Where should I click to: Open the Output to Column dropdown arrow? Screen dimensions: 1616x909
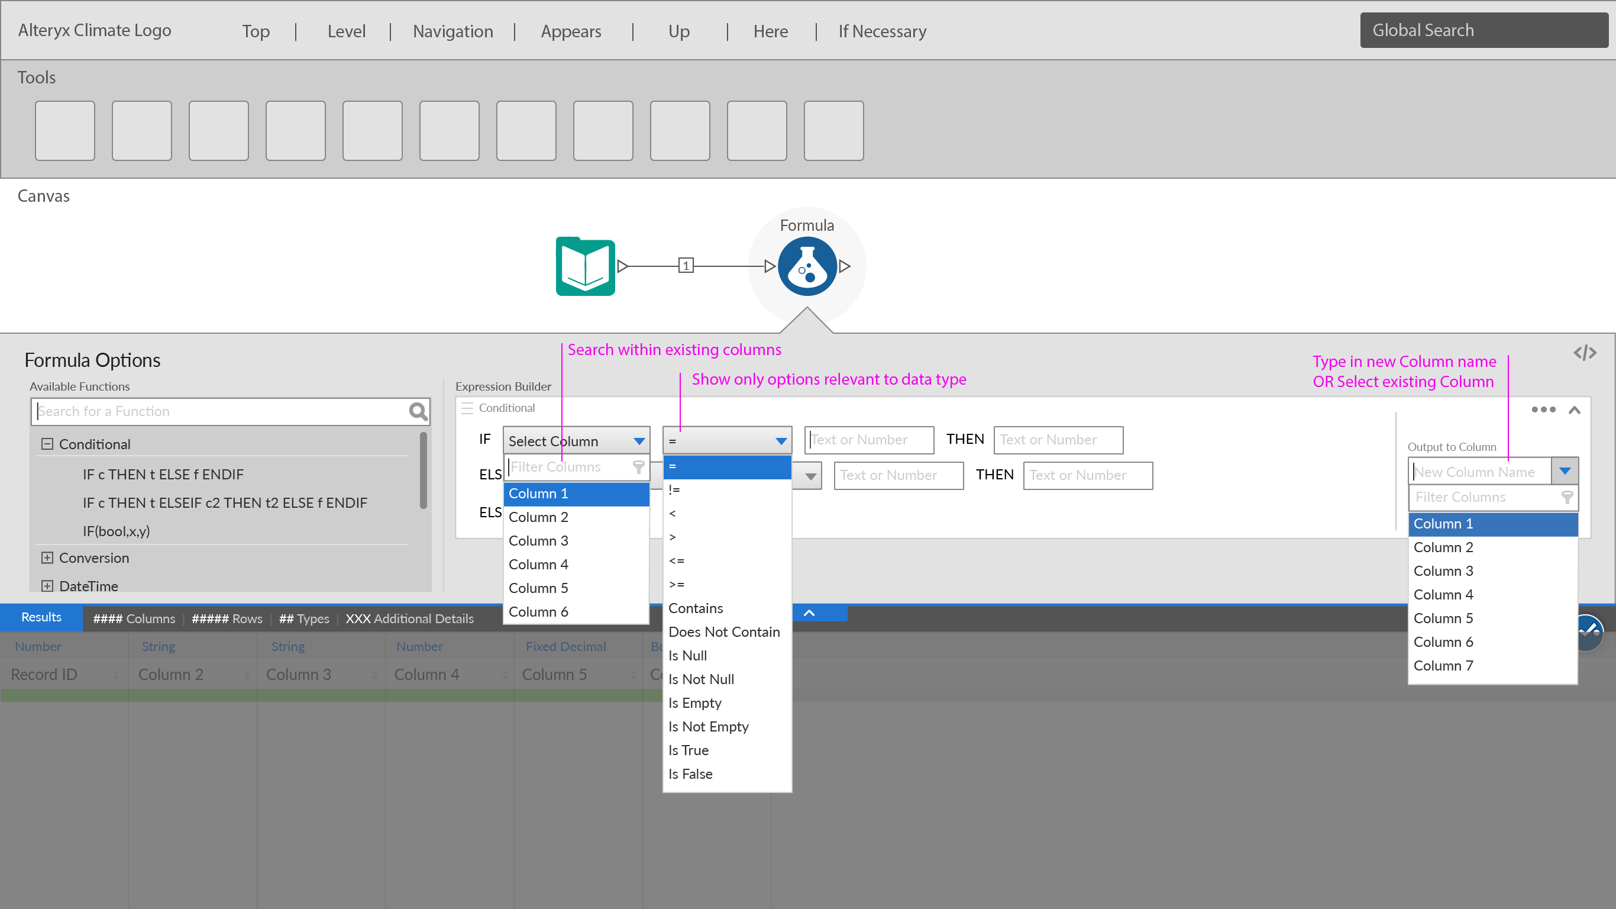pos(1564,471)
